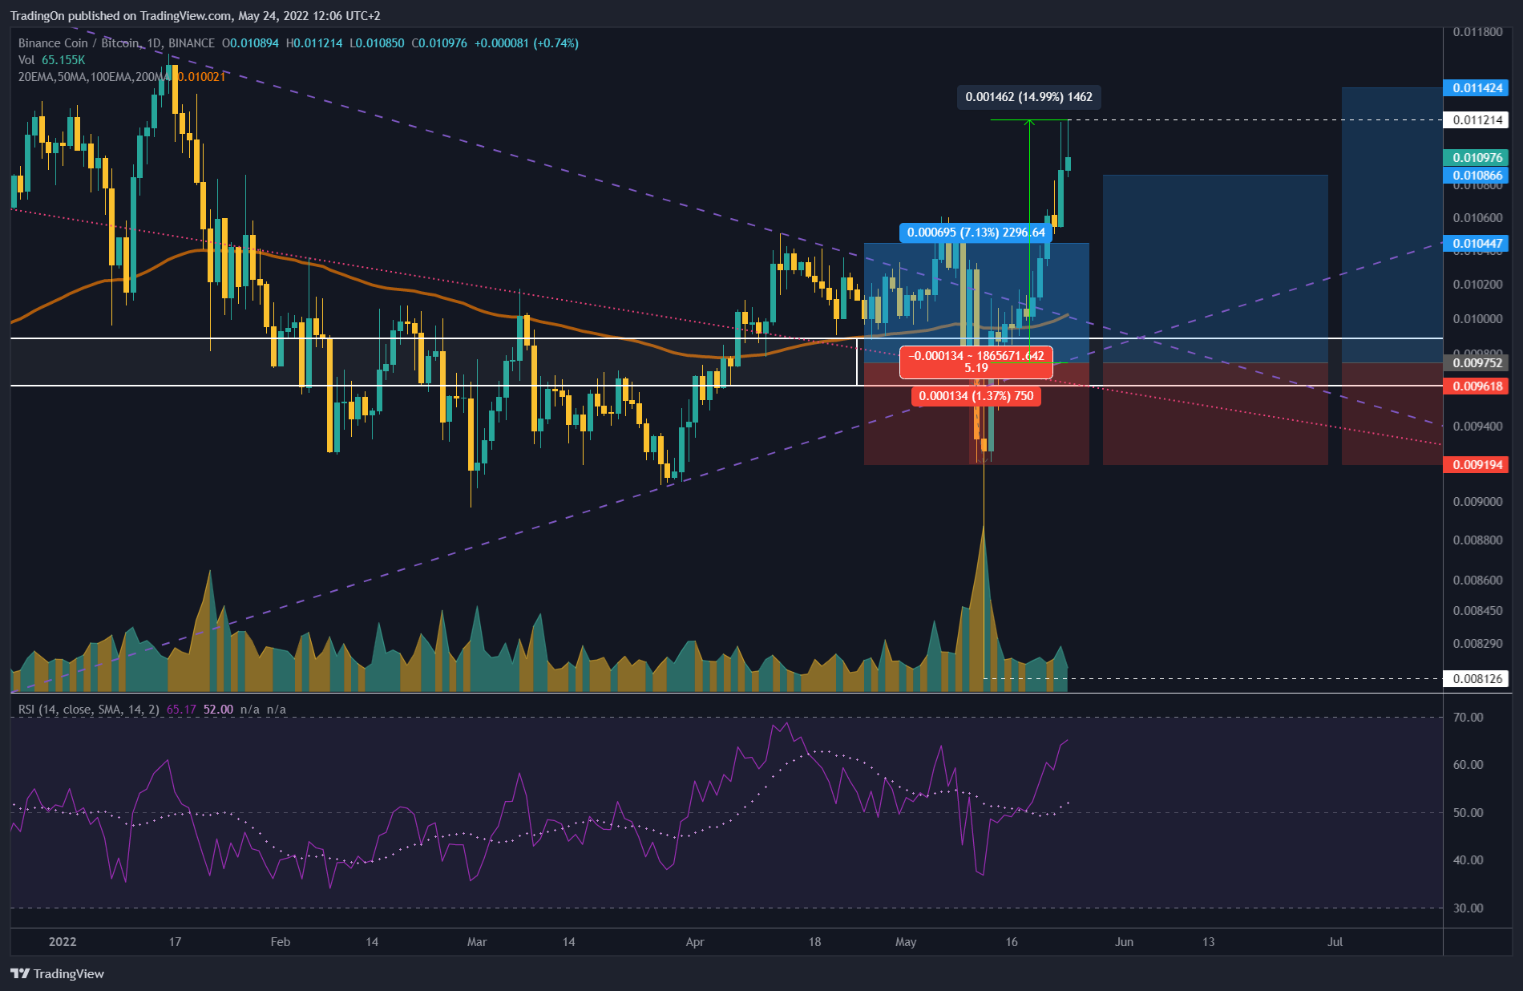Click the Apr label on time axis
Screen dimensions: 1523x991
coord(695,942)
